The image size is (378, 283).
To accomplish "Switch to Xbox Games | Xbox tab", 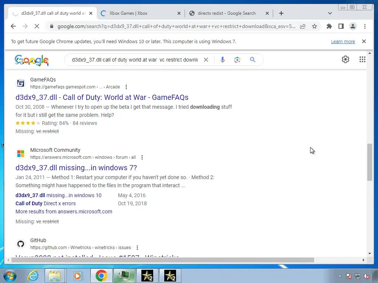I will [x=141, y=13].
